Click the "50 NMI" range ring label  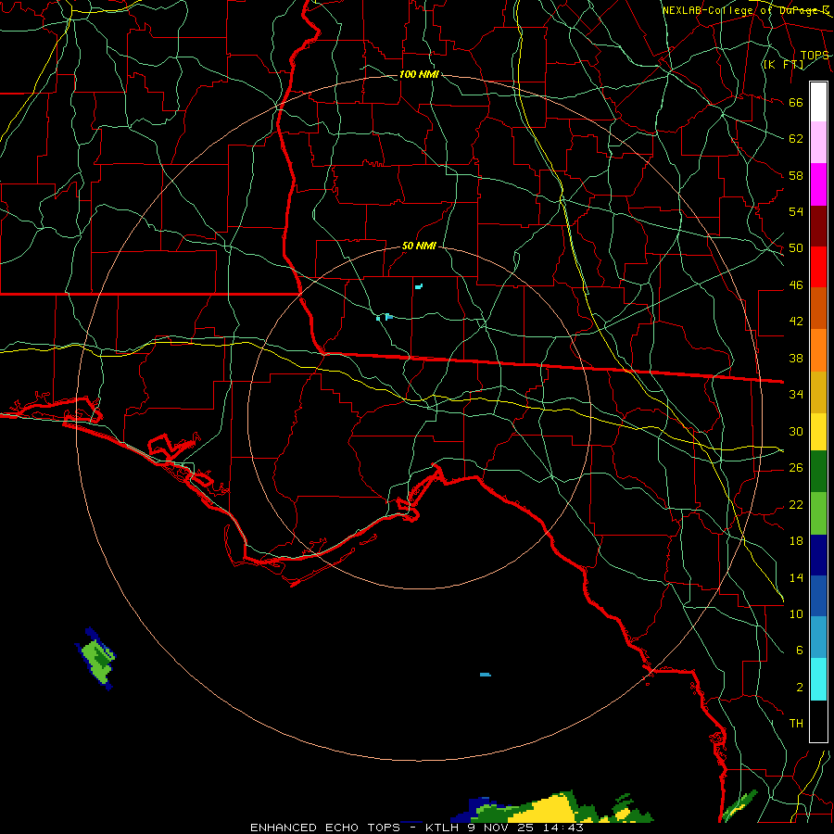pyautogui.click(x=419, y=246)
